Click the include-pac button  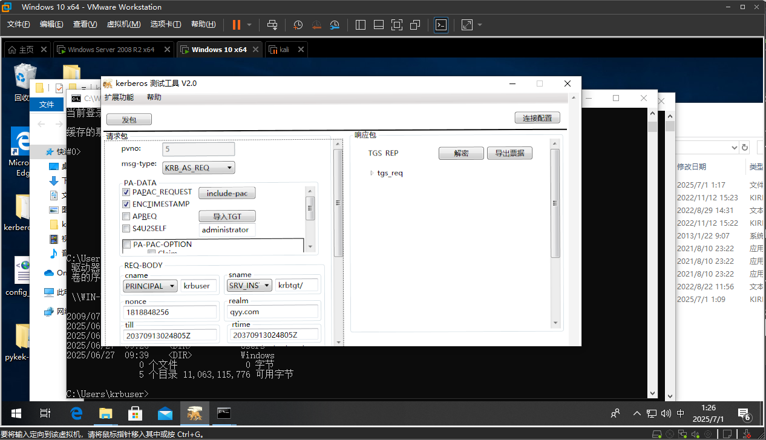click(227, 193)
